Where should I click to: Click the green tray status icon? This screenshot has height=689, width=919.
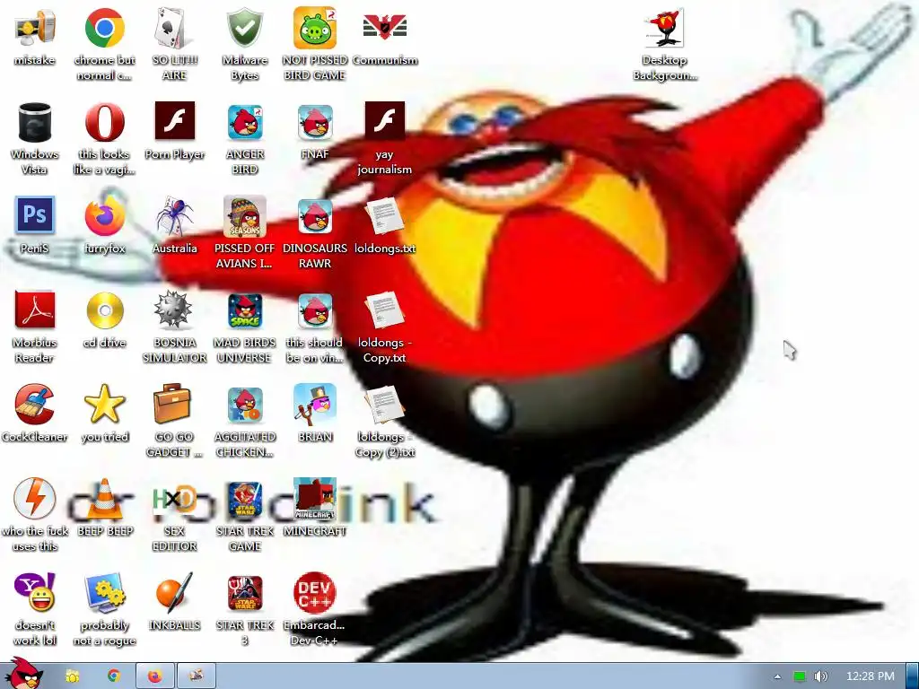click(x=800, y=676)
